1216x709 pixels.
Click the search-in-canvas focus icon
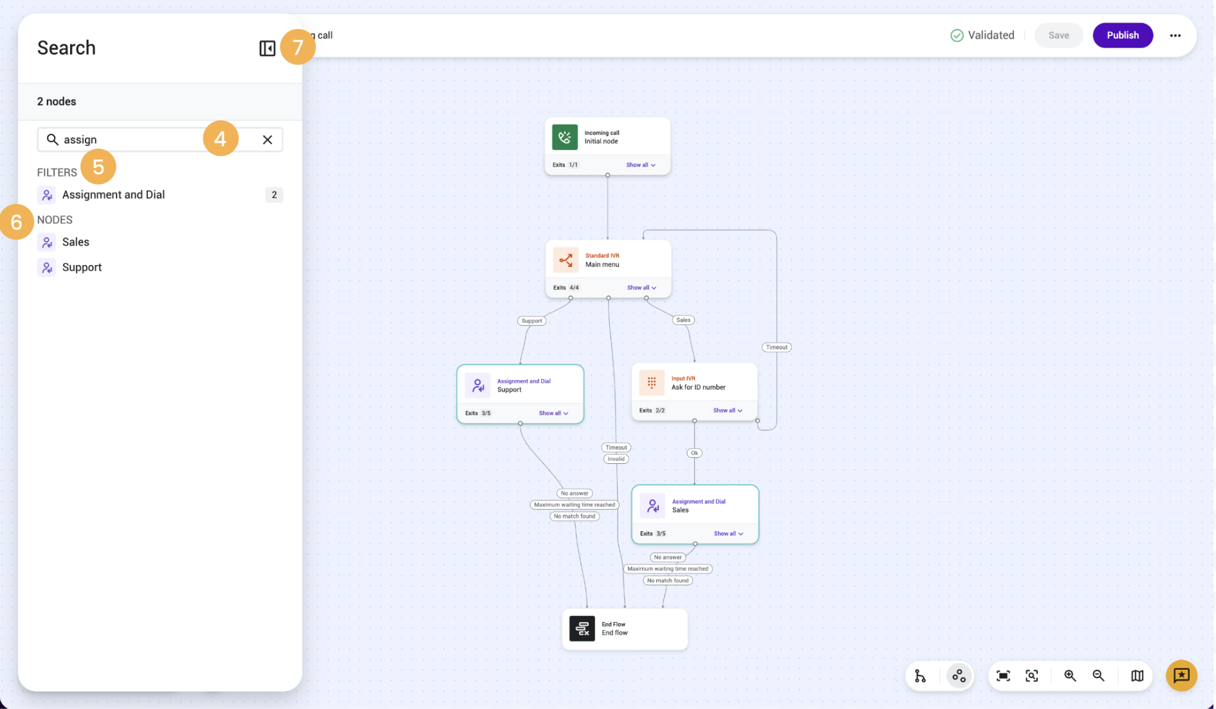click(x=1032, y=676)
